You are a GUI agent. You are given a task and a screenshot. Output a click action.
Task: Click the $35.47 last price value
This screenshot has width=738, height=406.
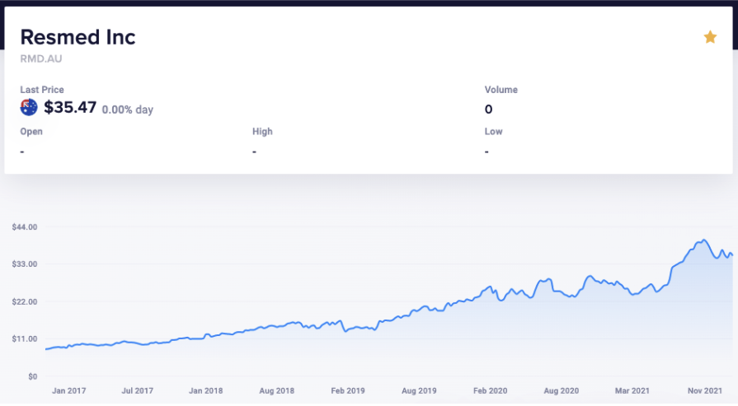70,108
